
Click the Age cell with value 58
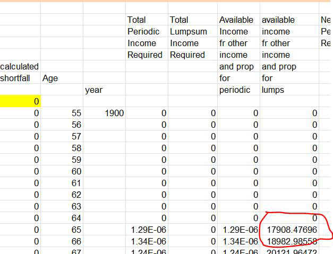(x=62, y=148)
